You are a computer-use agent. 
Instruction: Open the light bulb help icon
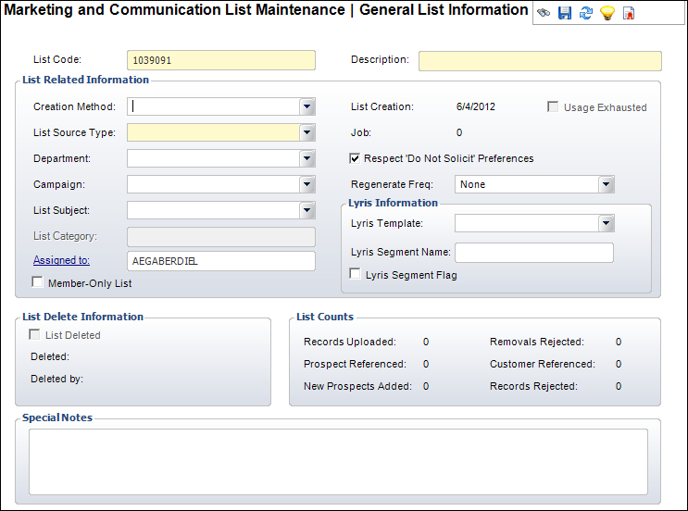point(607,14)
